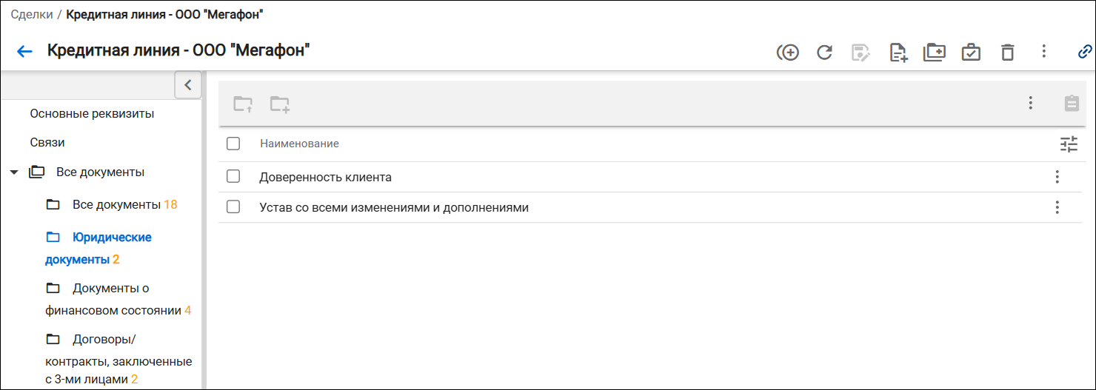The image size is (1096, 390).
Task: Click the add document icon
Action: tap(898, 52)
